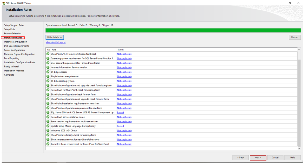This screenshot has width=305, height=163.
Task: Select Ready to Install step
Action: (x=12, y=66)
